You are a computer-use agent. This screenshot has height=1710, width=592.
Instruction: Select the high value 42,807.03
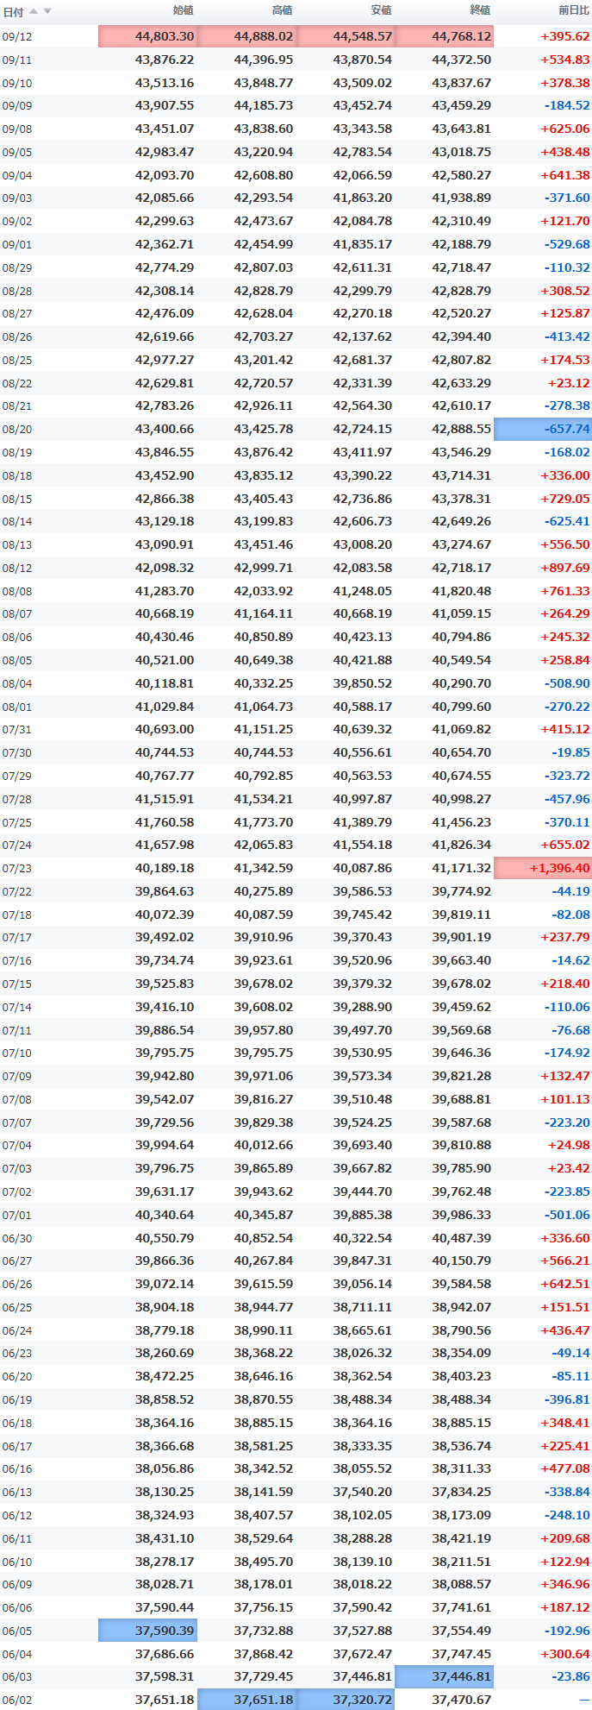[x=264, y=267]
